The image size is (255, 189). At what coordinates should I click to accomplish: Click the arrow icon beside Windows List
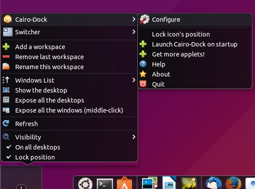point(6,80)
